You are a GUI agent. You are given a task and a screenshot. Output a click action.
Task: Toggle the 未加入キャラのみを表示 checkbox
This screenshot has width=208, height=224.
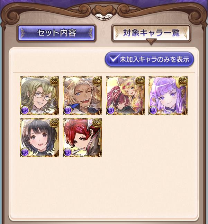pos(114,59)
